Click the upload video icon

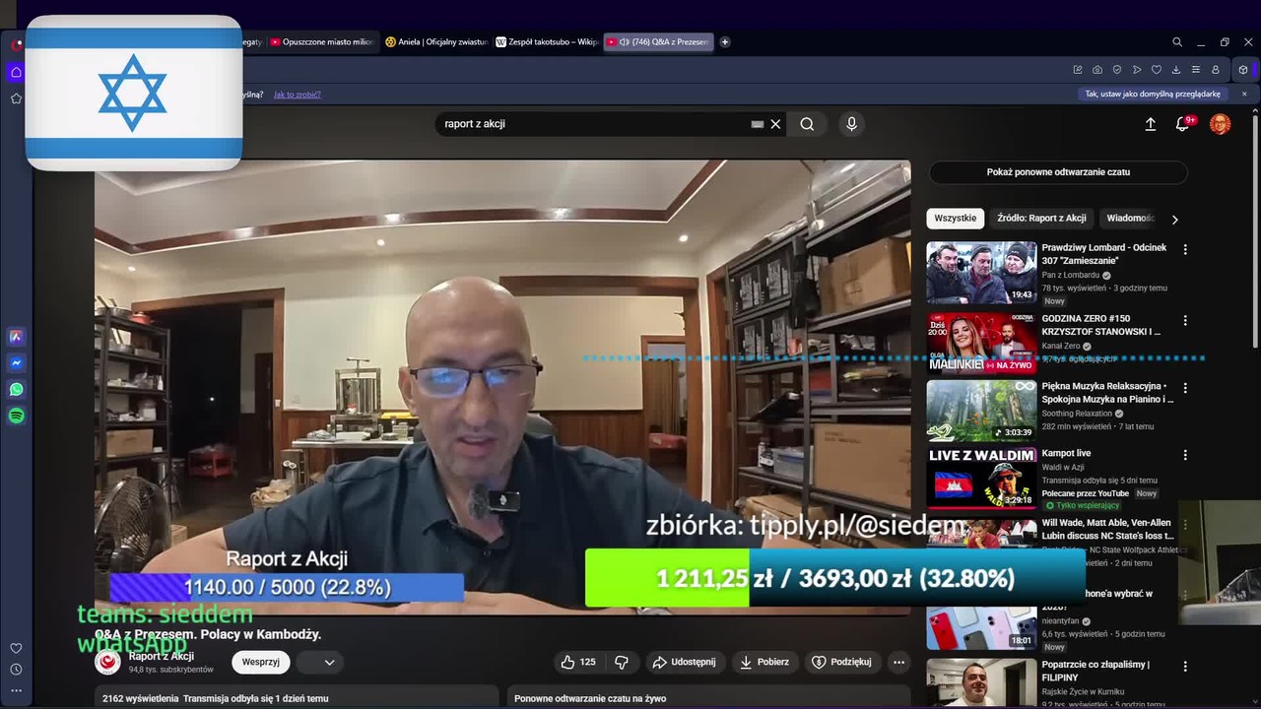pos(1150,124)
